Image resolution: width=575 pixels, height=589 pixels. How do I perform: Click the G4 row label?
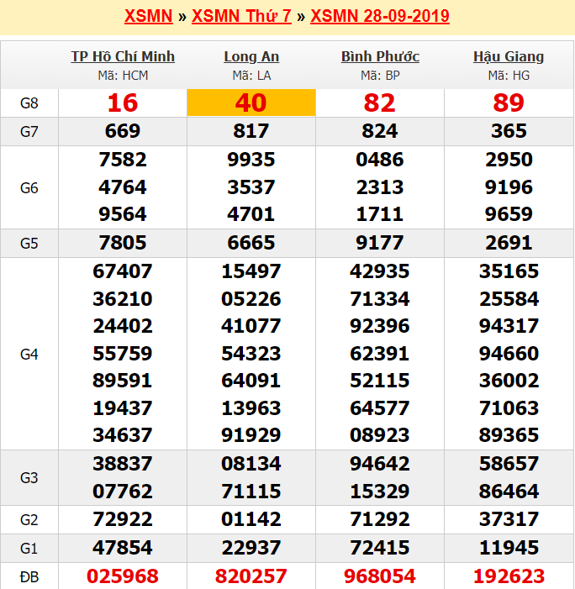29,355
